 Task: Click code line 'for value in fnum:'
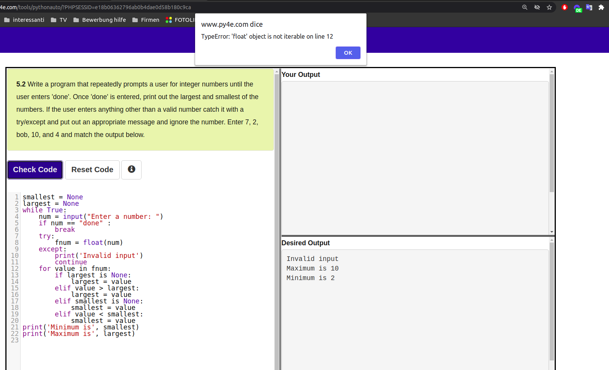point(75,269)
